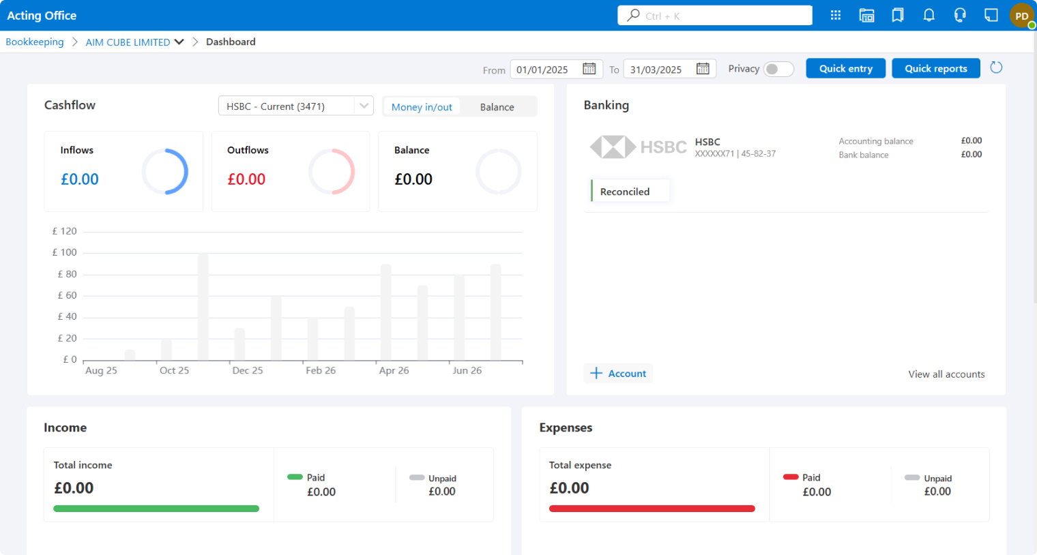
Task: Open the notifications bell
Action: click(929, 15)
